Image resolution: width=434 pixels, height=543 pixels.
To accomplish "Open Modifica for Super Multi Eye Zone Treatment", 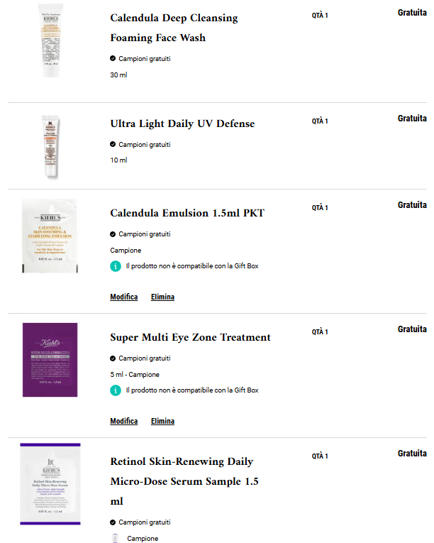I will (x=124, y=421).
